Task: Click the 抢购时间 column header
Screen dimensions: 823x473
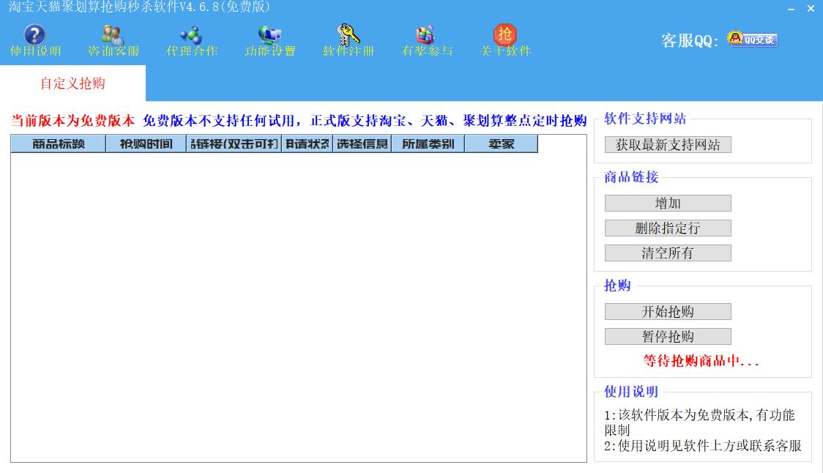Action: click(x=146, y=144)
